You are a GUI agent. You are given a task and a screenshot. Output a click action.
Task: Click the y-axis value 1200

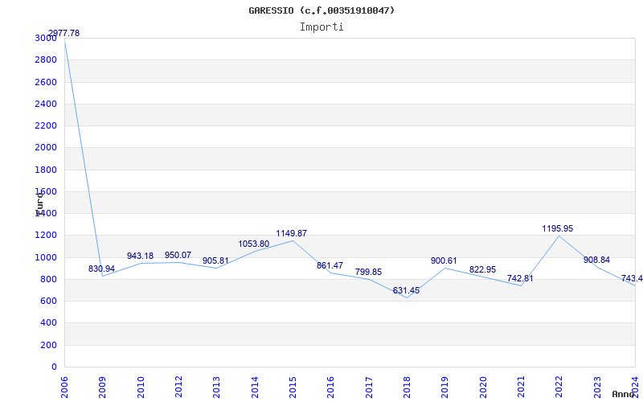[x=46, y=236]
